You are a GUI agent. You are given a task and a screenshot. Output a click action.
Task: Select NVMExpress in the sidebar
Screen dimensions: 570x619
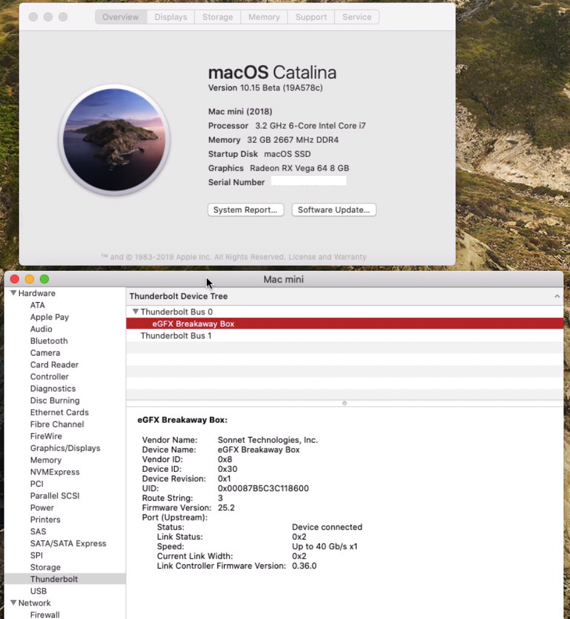[x=55, y=472]
